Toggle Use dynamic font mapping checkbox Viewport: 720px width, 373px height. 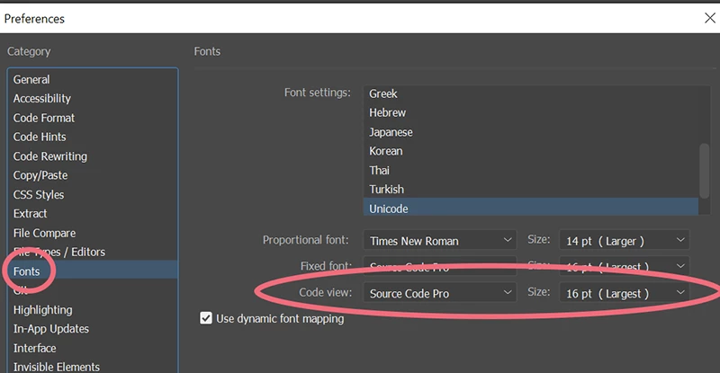click(x=206, y=318)
